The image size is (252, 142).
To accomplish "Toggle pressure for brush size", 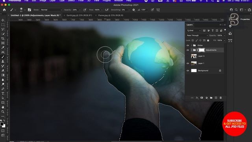I will tap(152, 10).
